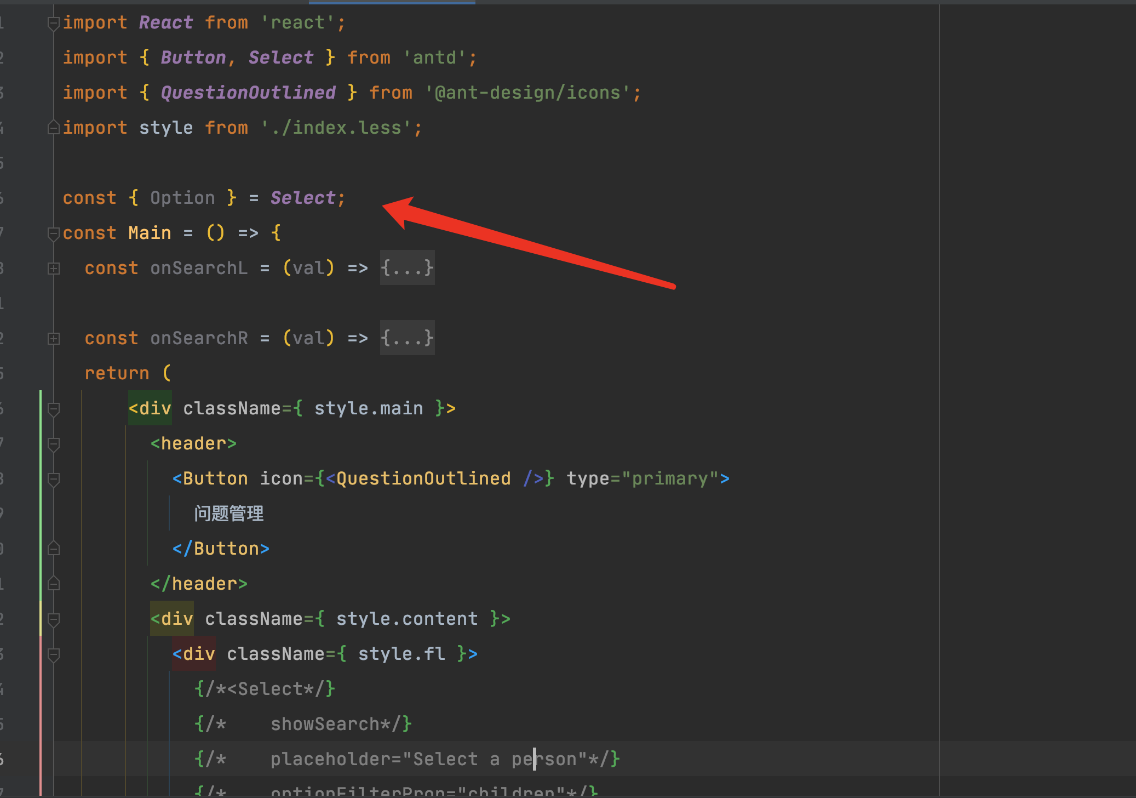Image resolution: width=1136 pixels, height=798 pixels.
Task: Collapse the Button opening tag fold icon
Action: 53,480
